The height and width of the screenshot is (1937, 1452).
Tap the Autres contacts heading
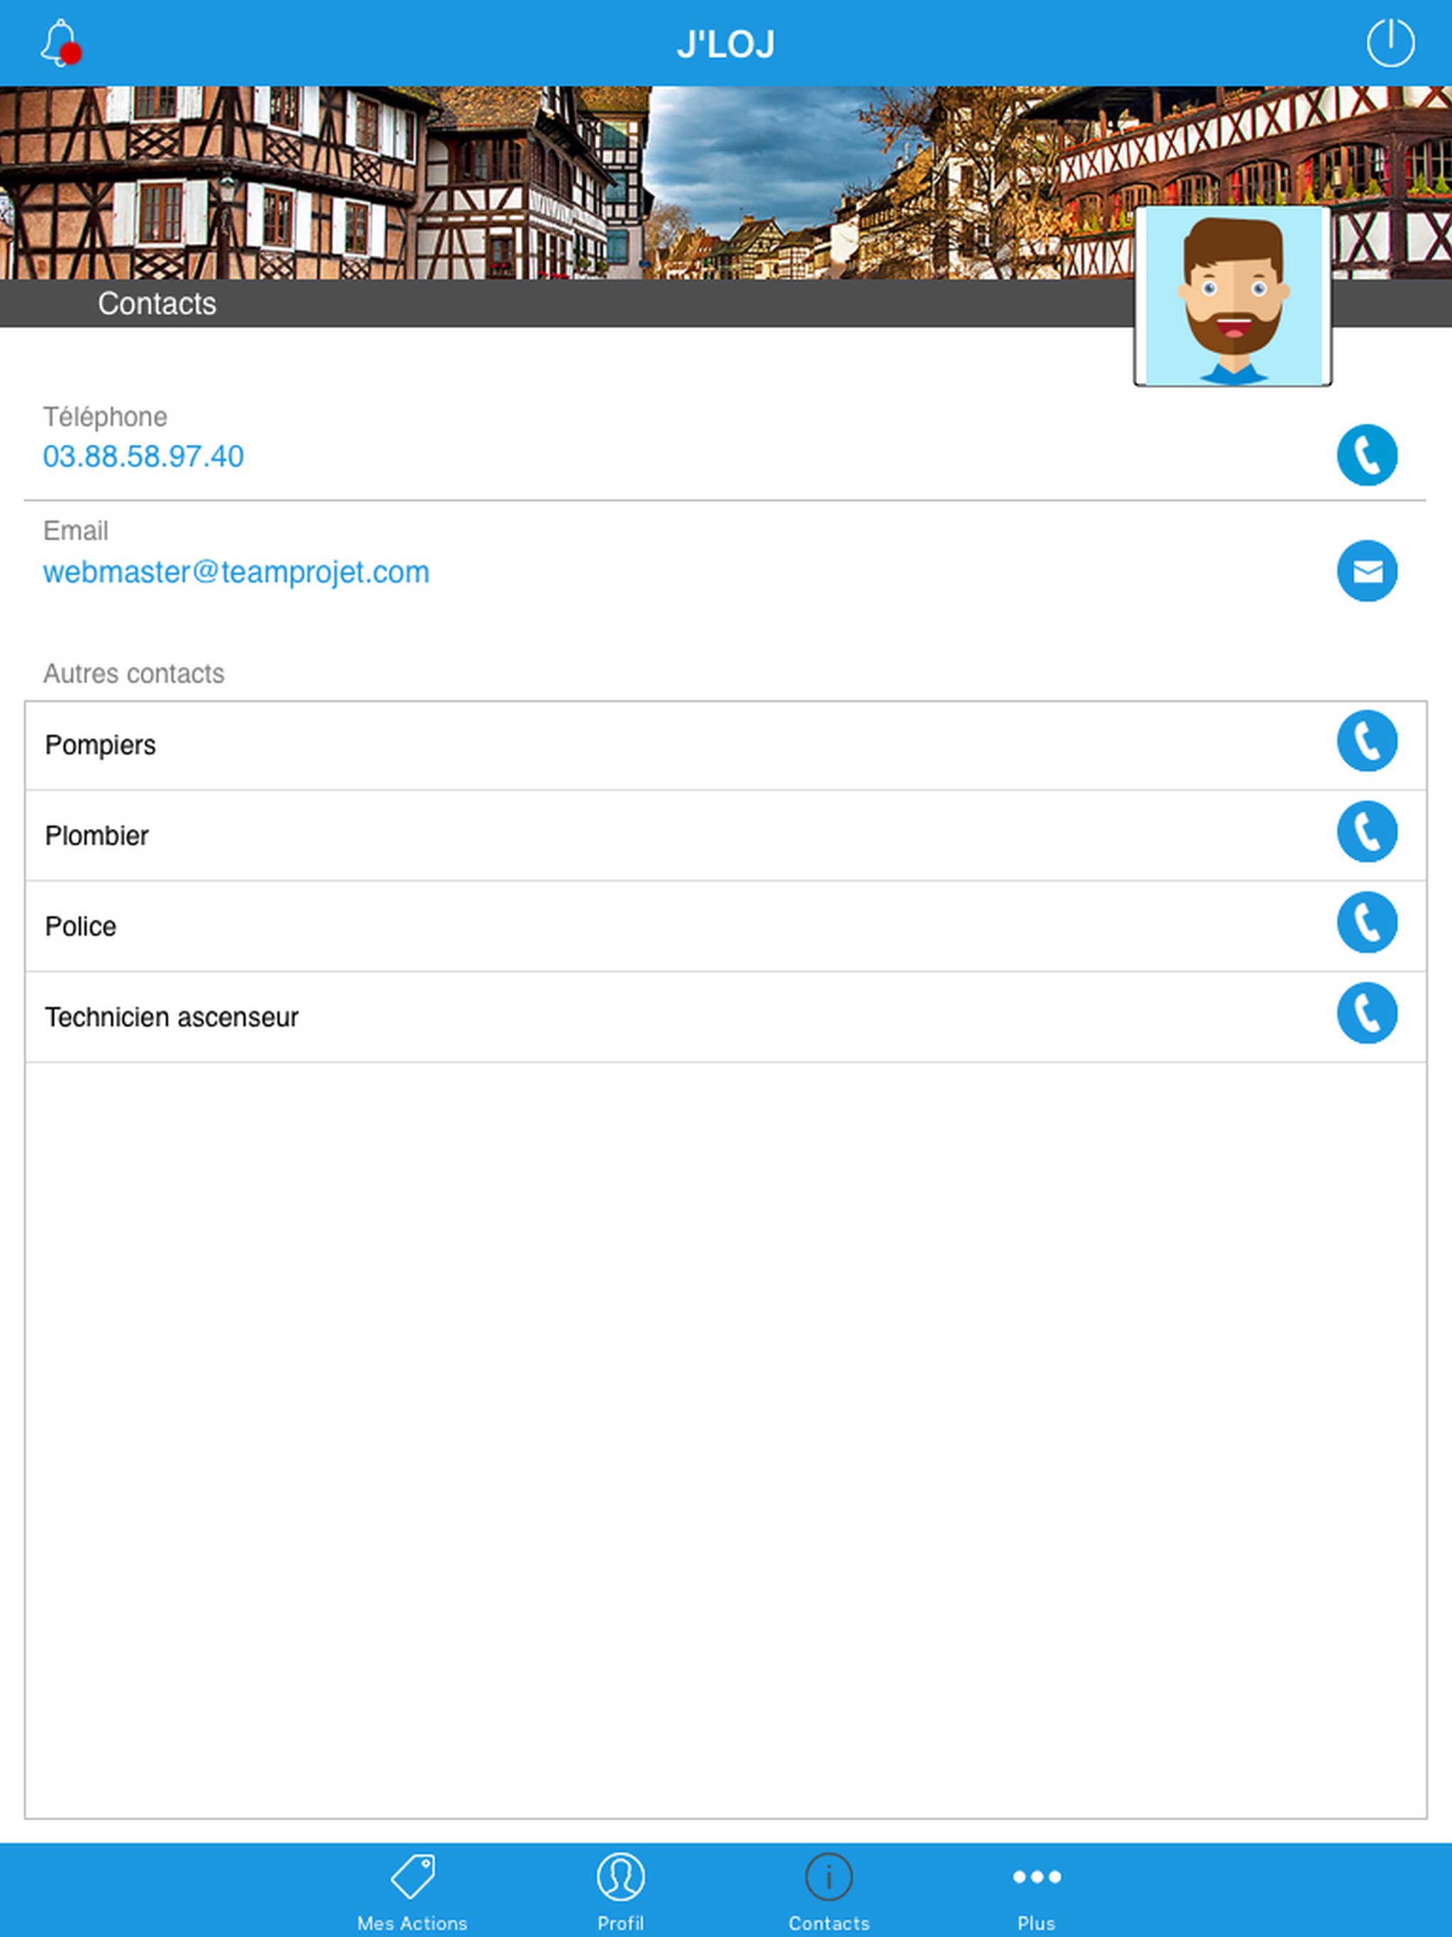pos(134,674)
